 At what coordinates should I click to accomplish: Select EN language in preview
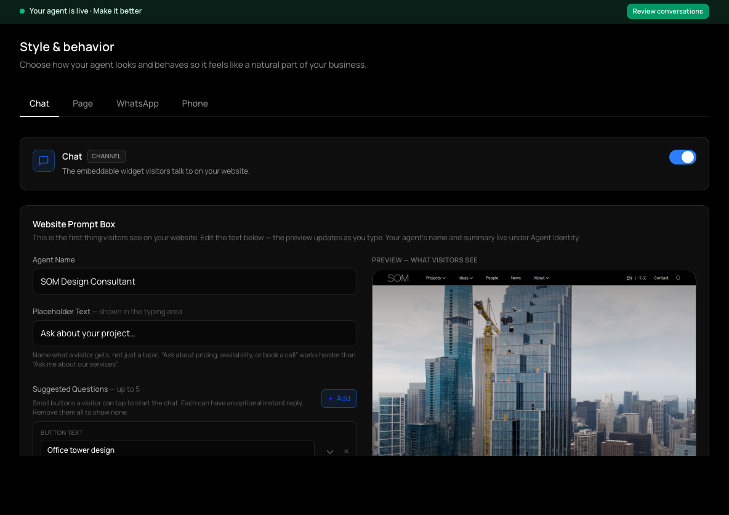(629, 278)
